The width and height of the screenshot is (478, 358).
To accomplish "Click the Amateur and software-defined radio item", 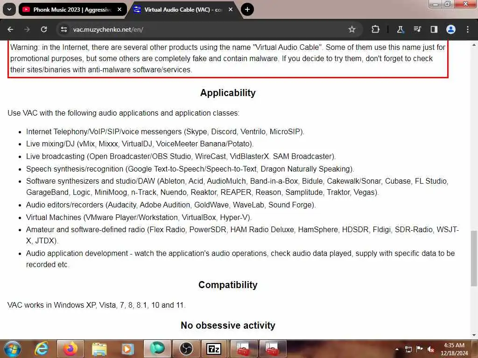I will 242,235.
